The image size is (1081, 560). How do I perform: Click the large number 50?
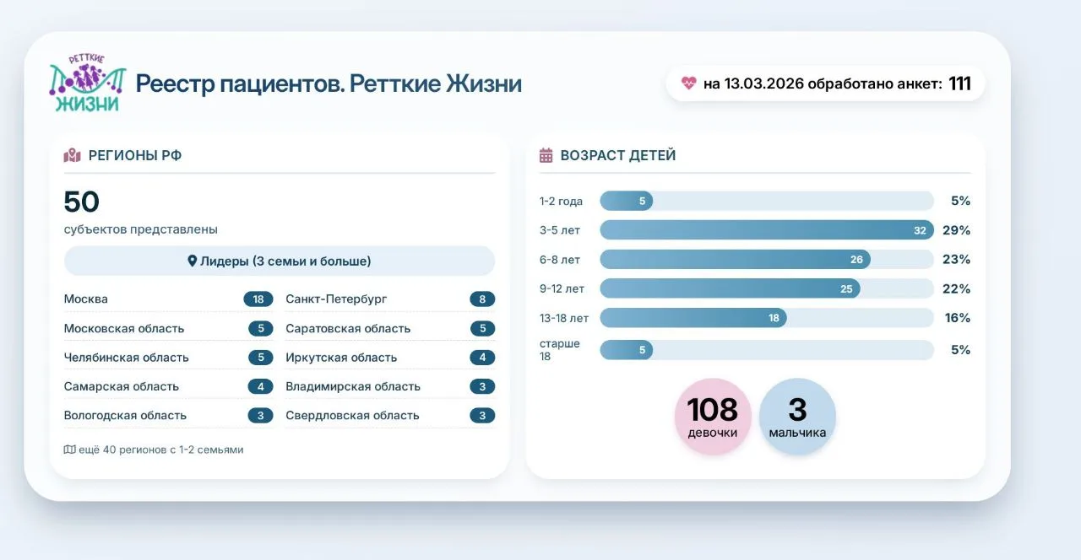[82, 202]
